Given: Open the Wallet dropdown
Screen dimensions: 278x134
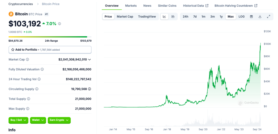Looking at the screenshot, I should 38,120.
